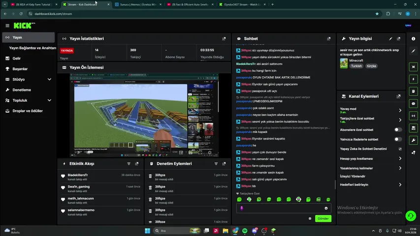The width and height of the screenshot is (420, 236).
Task: Open Hesap yaşı kısıtlaması options
Action: 371,159
